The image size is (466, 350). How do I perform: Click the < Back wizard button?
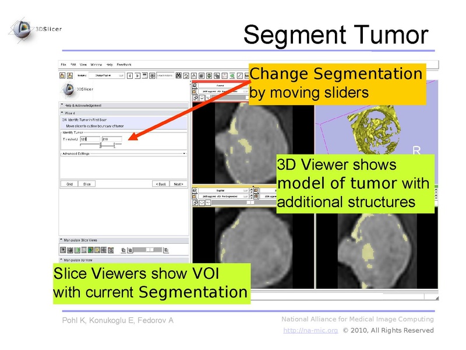tap(161, 184)
